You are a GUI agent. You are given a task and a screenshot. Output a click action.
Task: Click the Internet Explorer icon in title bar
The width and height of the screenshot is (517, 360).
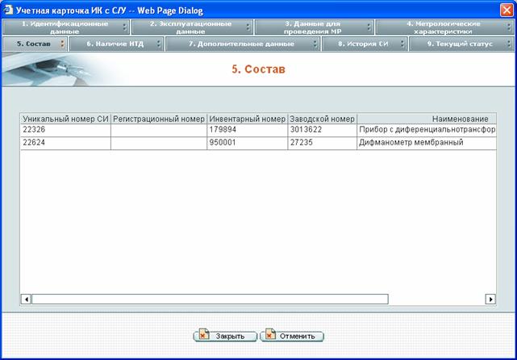pos(8,10)
